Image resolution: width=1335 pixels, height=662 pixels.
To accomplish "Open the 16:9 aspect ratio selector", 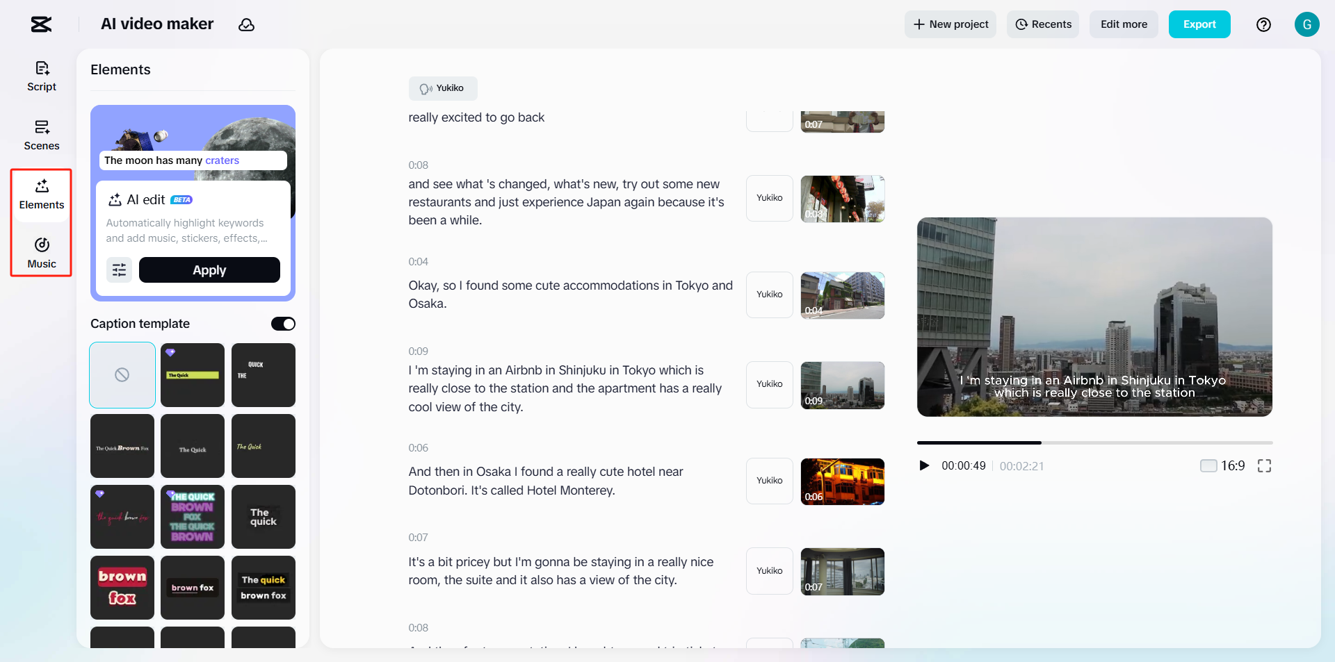I will (x=1222, y=465).
